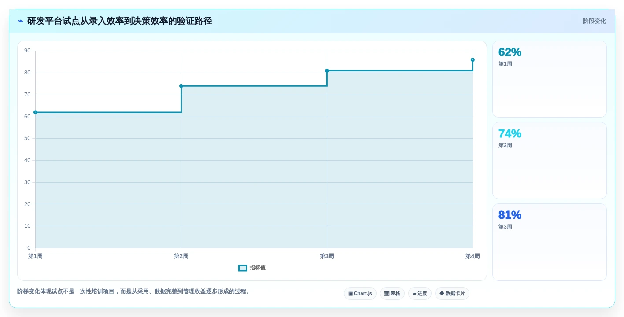Click the 第1周 x-axis label
Image resolution: width=624 pixels, height=317 pixels.
click(35, 256)
